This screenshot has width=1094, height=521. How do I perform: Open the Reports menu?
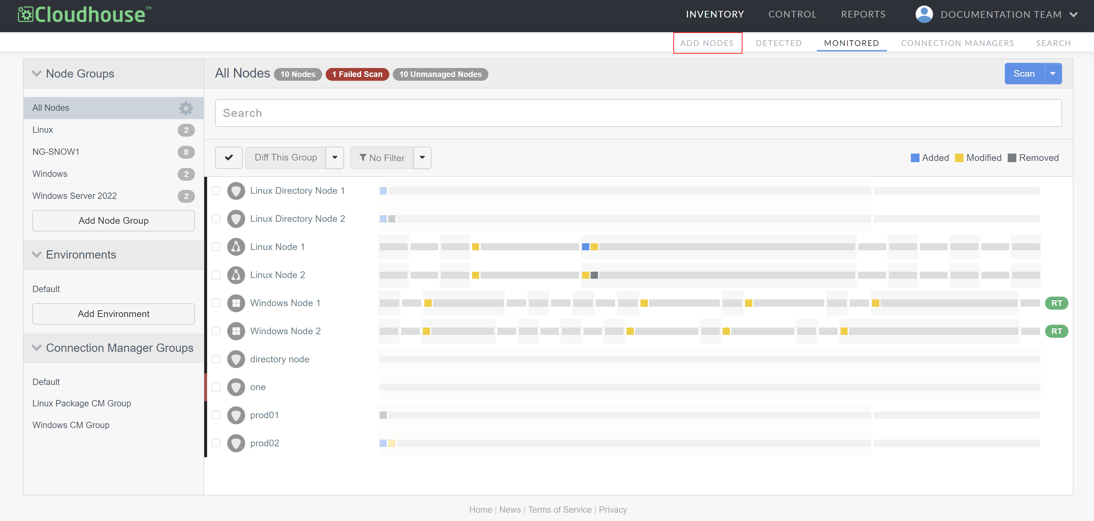(x=863, y=14)
